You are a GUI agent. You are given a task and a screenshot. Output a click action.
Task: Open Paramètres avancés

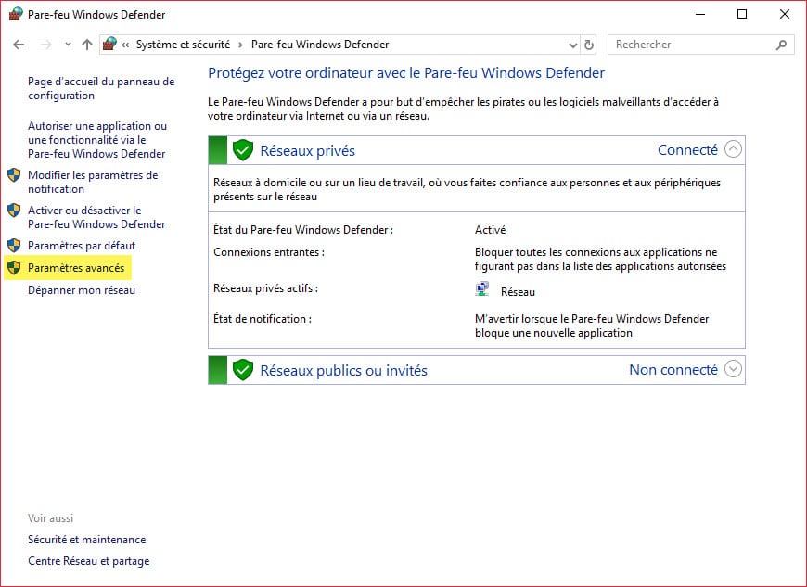(76, 267)
